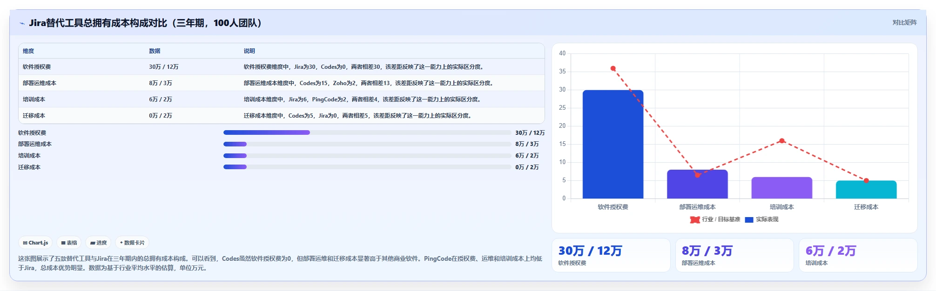Click 30万 / 12万 value beside the progress bar

(530, 133)
